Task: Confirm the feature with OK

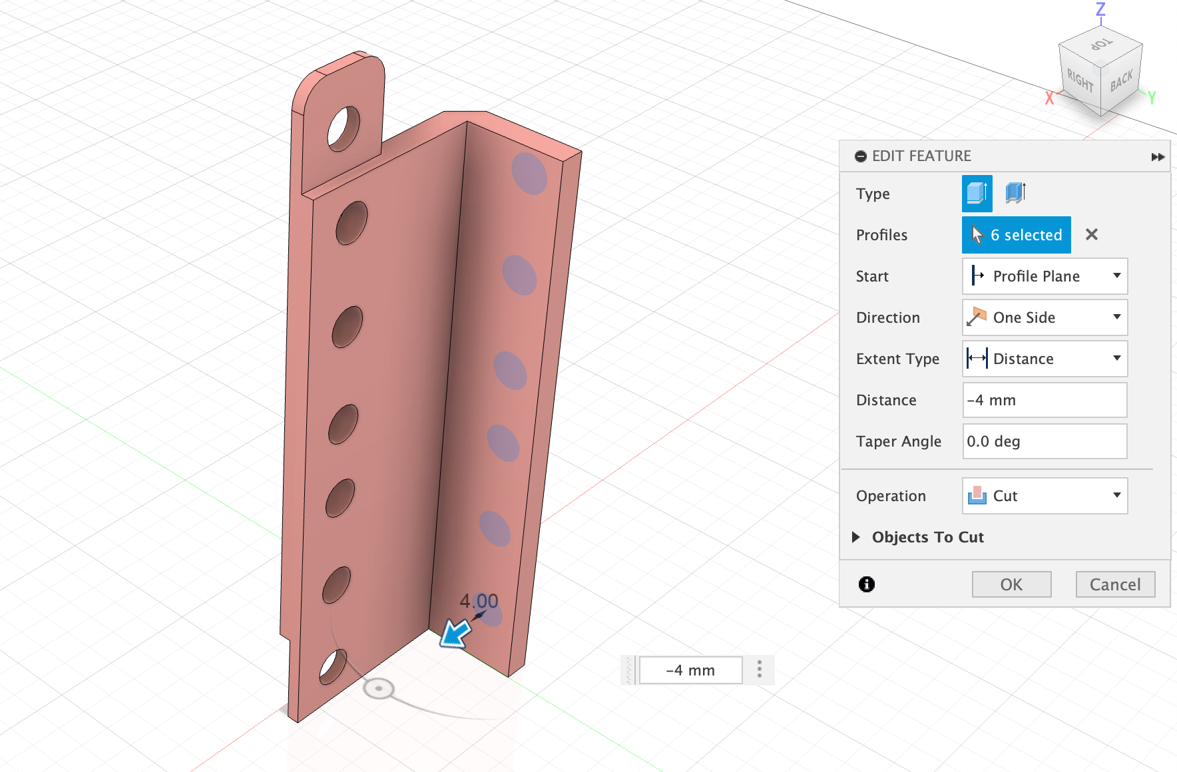Action: coord(1011,584)
